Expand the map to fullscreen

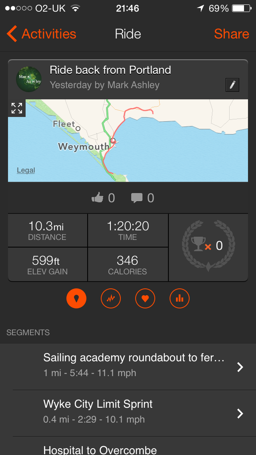pyautogui.click(x=17, y=108)
